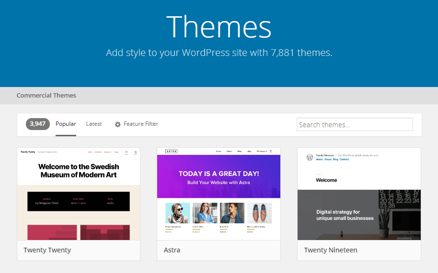Select the Popular tab
Screen dimensions: 438x273
point(66,124)
